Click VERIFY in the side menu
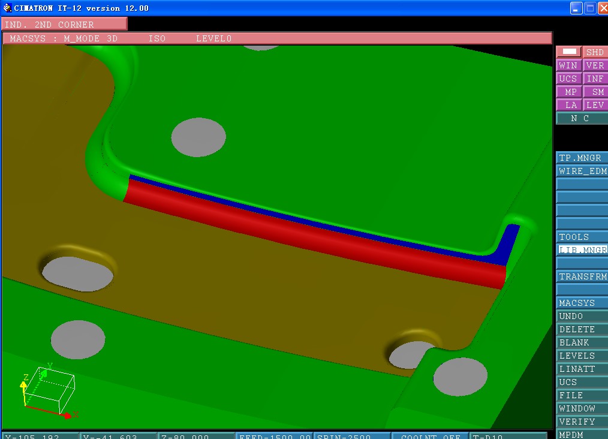The width and height of the screenshot is (608, 439). pos(582,422)
